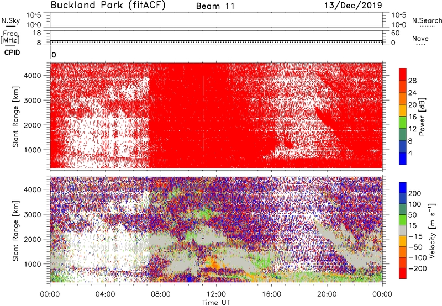Click the blue top segment of velocity colorbar
The image size is (442, 306).
(403, 188)
